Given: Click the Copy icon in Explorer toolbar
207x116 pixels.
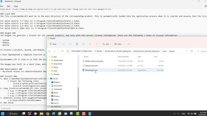Looking at the screenshot, I should point(71,44).
